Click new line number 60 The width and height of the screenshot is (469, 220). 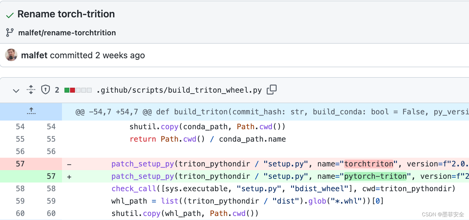click(51, 213)
